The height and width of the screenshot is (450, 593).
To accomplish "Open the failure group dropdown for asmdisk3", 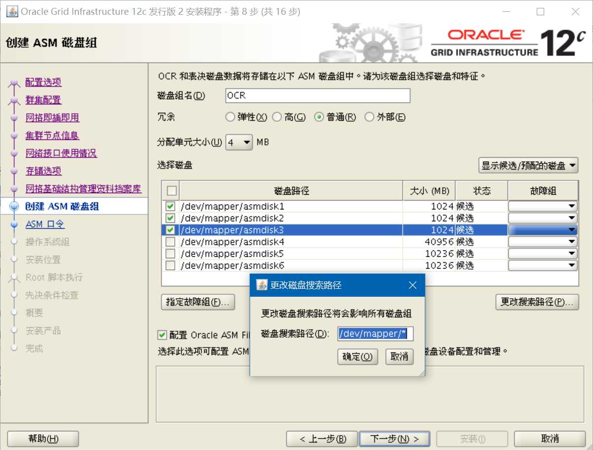I will (x=543, y=230).
